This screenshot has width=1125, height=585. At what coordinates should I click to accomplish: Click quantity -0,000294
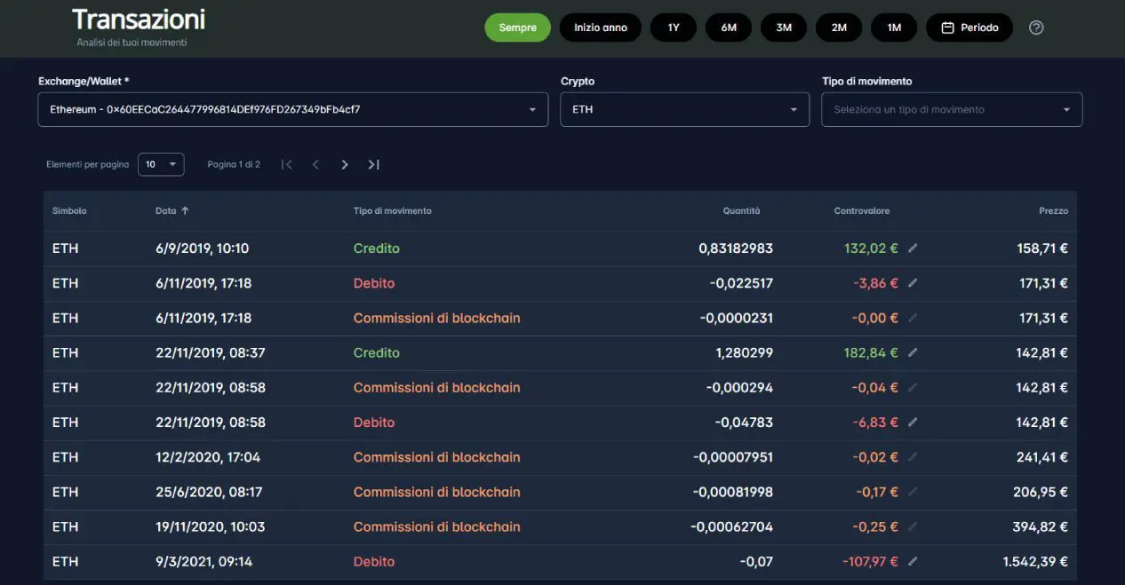[x=739, y=388]
